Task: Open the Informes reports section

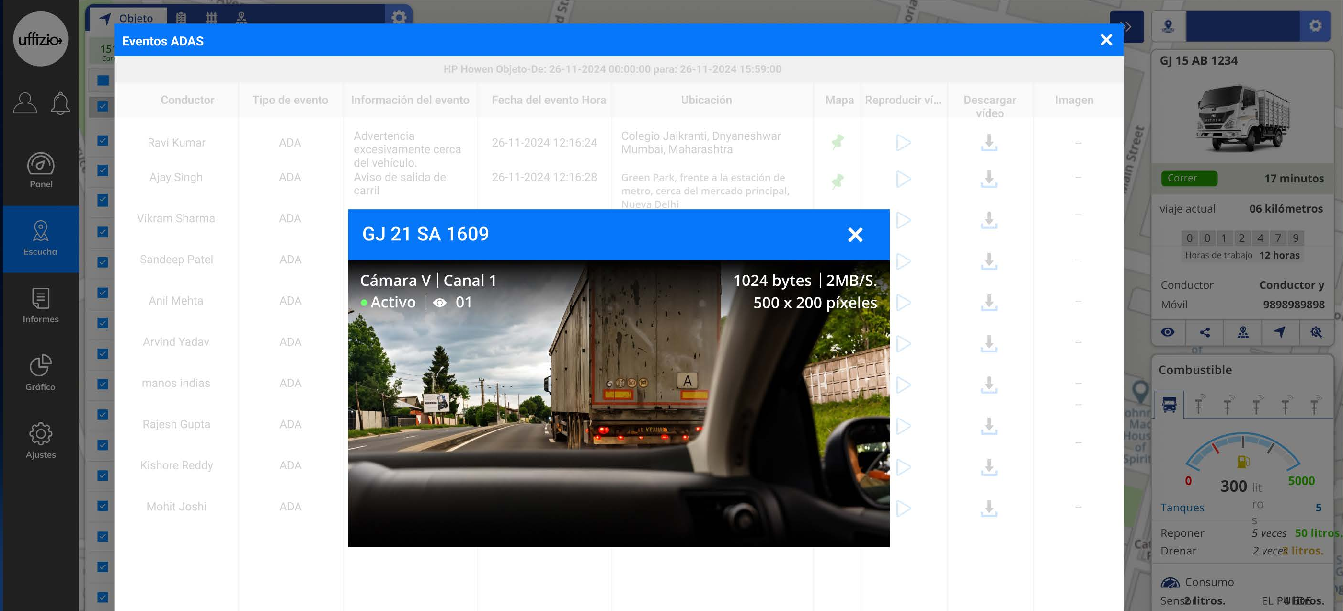Action: click(41, 306)
